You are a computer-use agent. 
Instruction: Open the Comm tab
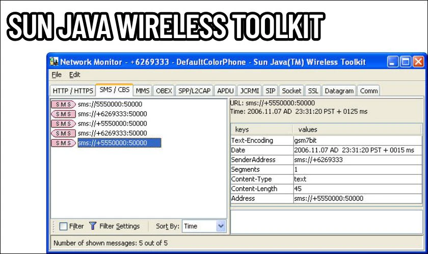[x=369, y=90]
